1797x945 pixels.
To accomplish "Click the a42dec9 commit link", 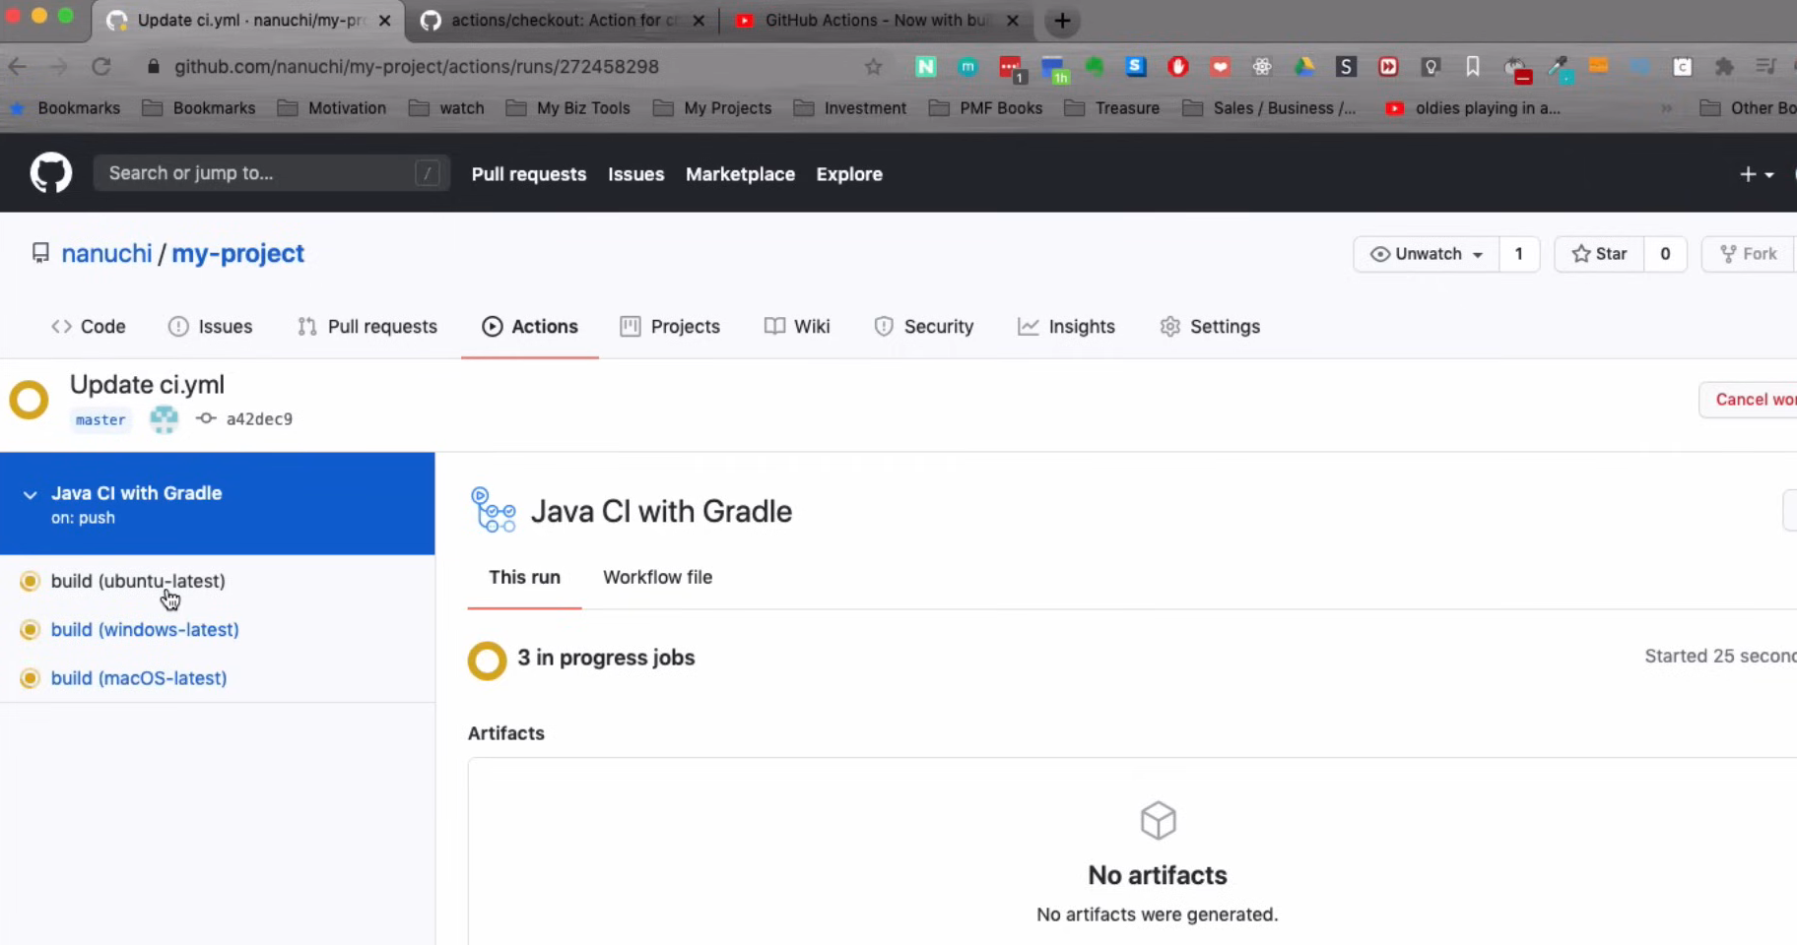I will [259, 419].
